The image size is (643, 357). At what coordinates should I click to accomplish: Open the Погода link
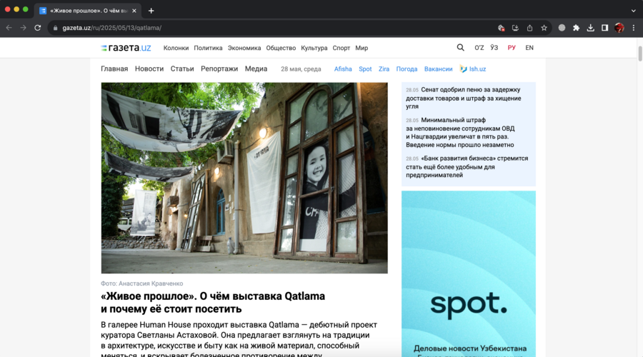point(407,69)
